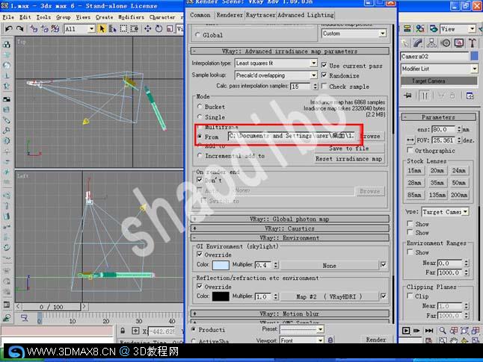Click the Save to file button

click(x=349, y=149)
